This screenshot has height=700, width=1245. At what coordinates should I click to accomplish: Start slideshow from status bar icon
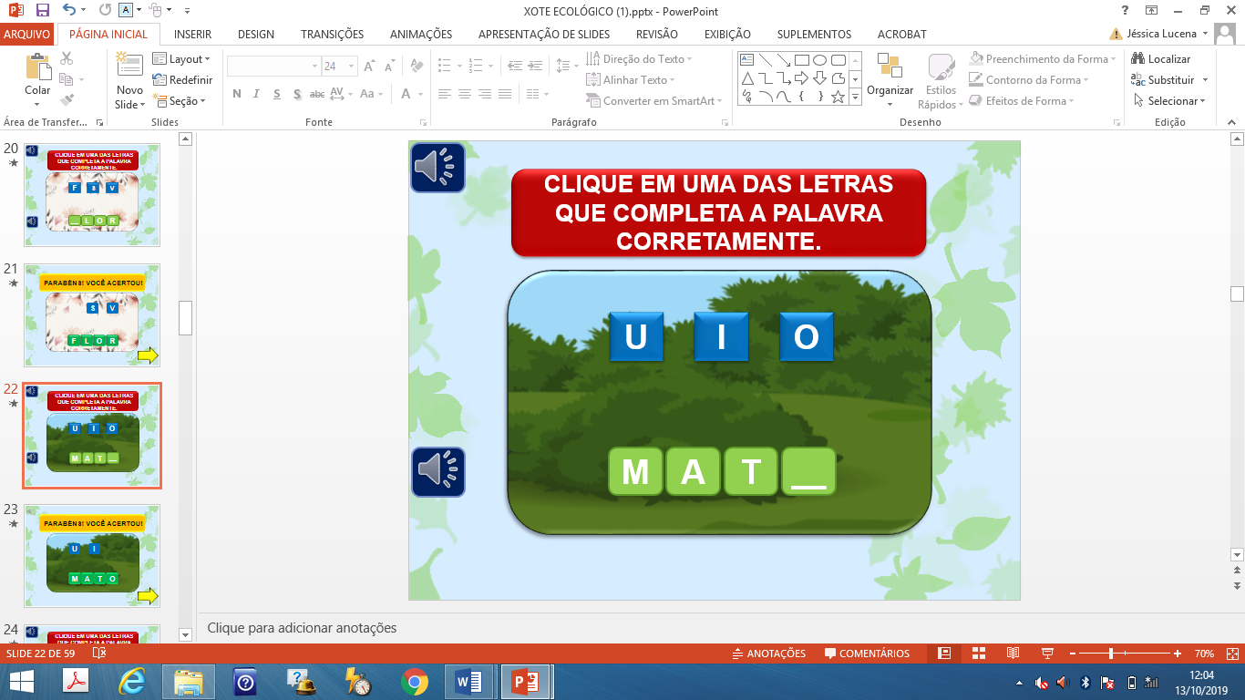1047,654
